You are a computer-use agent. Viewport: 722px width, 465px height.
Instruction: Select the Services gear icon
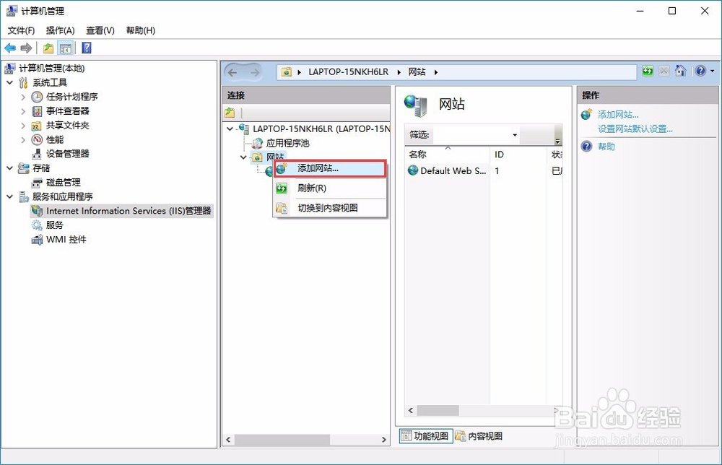(x=37, y=225)
